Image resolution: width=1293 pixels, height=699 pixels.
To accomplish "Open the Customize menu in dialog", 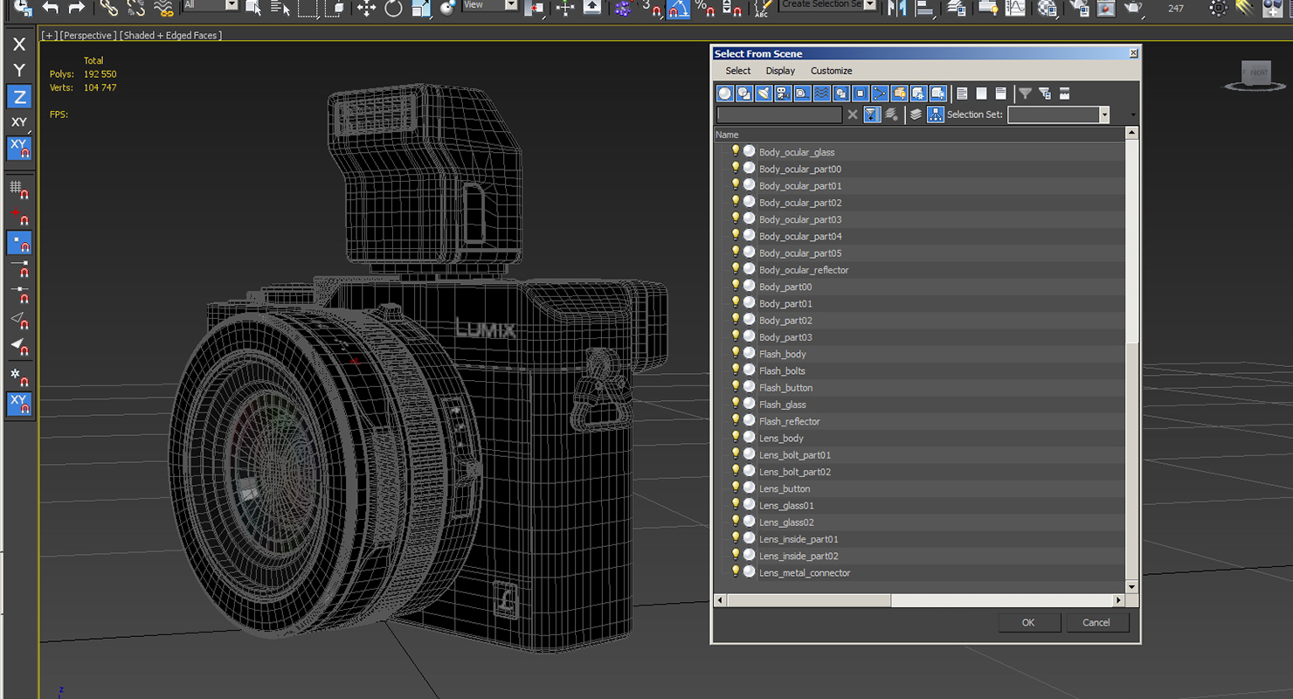I will [x=831, y=71].
